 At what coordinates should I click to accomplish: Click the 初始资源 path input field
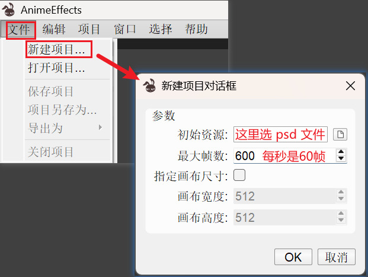click(x=280, y=135)
